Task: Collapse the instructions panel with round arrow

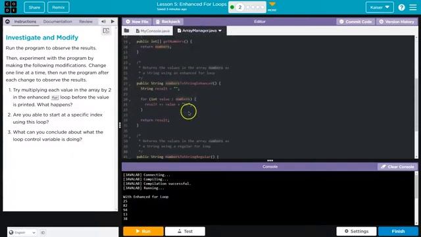Action: click(7, 22)
